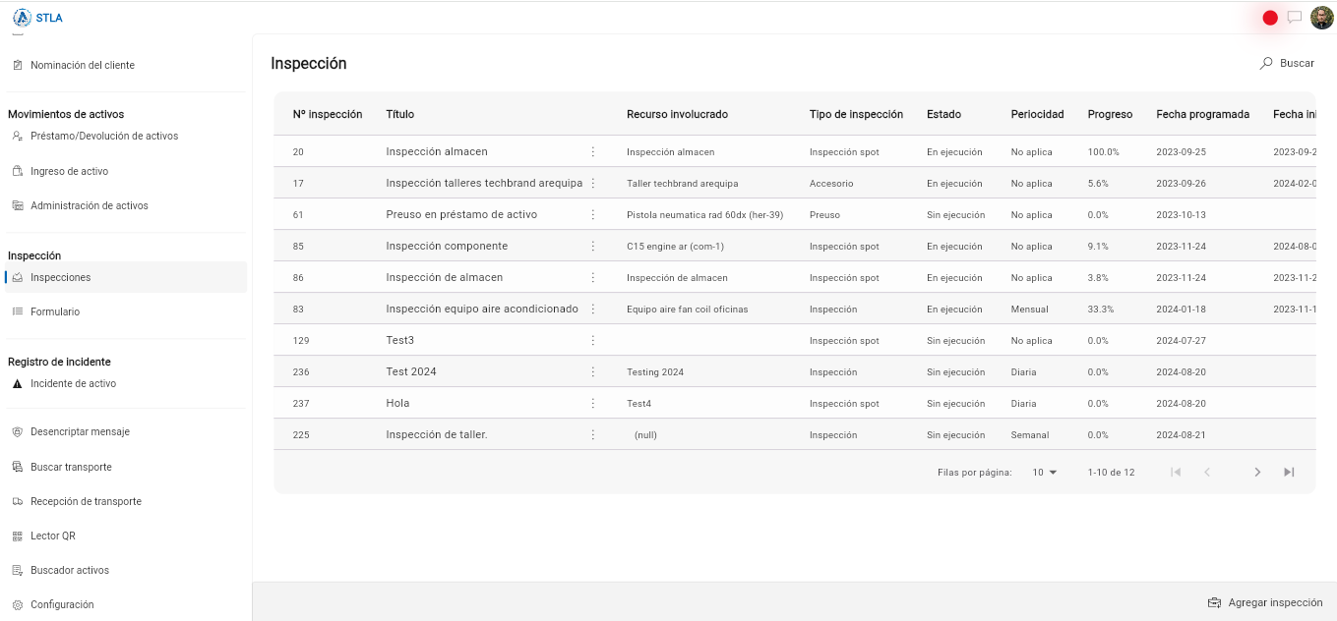Click the 33.3% progress value

coord(1101,309)
